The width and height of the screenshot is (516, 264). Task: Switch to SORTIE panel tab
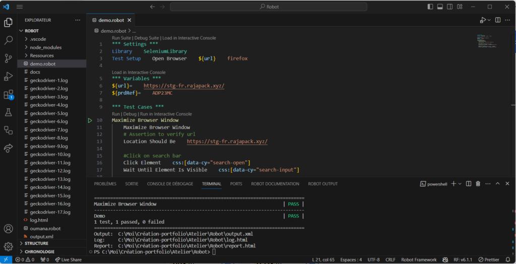[x=132, y=184]
